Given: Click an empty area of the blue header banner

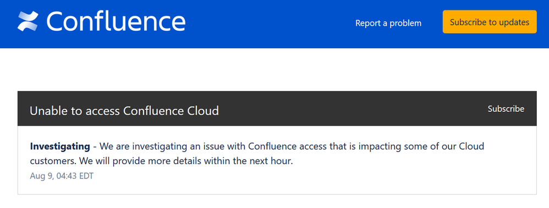Looking at the screenshot, I should [270, 23].
